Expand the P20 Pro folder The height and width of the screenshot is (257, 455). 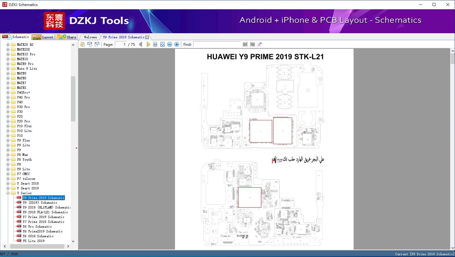pos(8,121)
